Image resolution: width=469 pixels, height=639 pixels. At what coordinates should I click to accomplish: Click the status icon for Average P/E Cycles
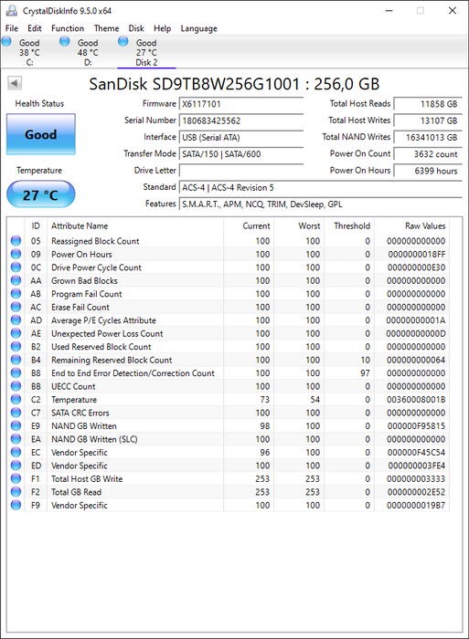click(16, 319)
